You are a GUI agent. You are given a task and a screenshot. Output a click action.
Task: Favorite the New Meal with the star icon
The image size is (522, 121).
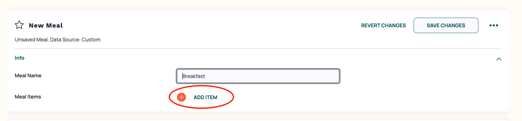pyautogui.click(x=19, y=25)
